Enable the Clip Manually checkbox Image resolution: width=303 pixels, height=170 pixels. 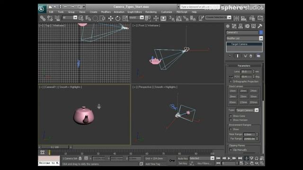(231, 150)
